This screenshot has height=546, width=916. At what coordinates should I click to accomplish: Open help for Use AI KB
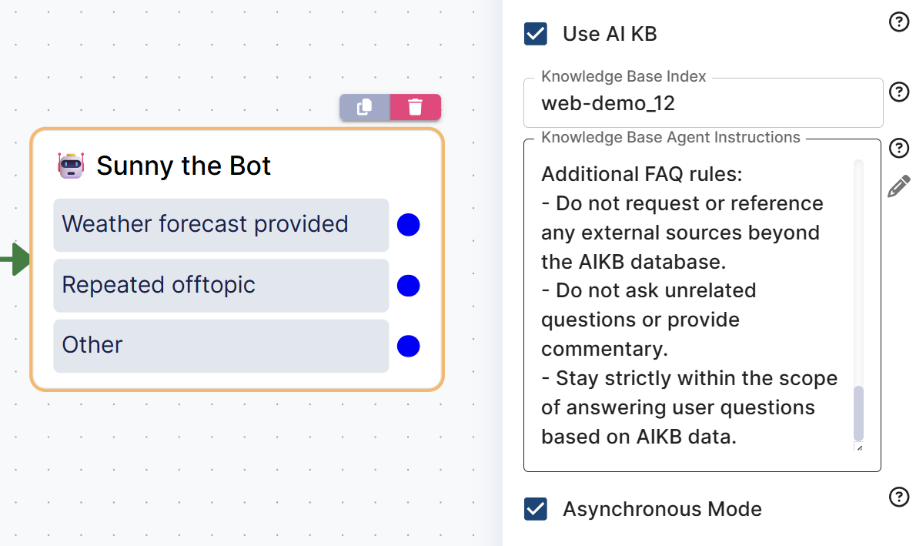click(x=898, y=22)
